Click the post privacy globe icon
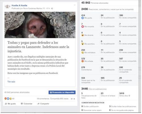This screenshot has width=142, height=114. coord(52,9)
